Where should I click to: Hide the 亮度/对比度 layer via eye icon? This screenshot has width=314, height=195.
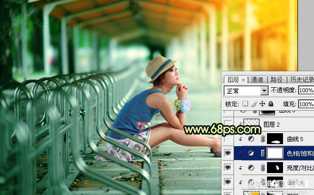tap(227, 168)
